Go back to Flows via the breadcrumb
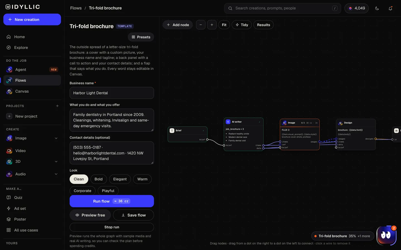Screen dimensions: 401x250 (76, 8)
